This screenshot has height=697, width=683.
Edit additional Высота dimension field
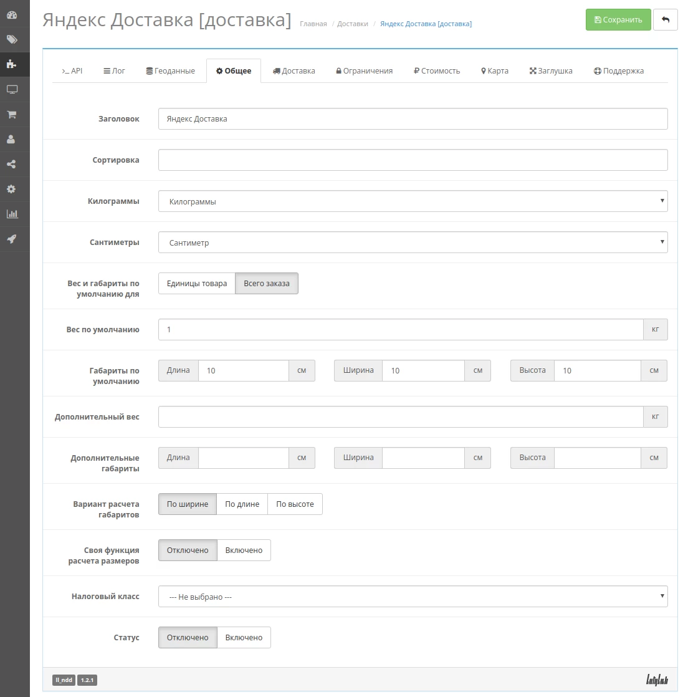tap(597, 458)
